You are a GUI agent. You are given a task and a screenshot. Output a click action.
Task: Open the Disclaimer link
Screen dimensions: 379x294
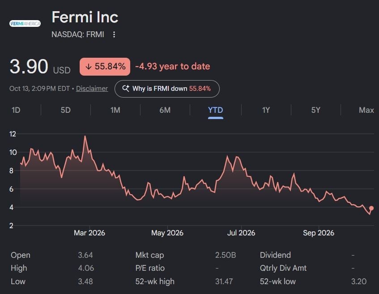click(x=92, y=89)
